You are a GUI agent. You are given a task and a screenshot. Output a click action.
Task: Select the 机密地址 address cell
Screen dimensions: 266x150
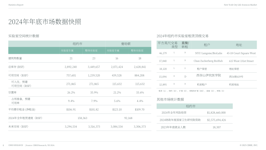234,85
